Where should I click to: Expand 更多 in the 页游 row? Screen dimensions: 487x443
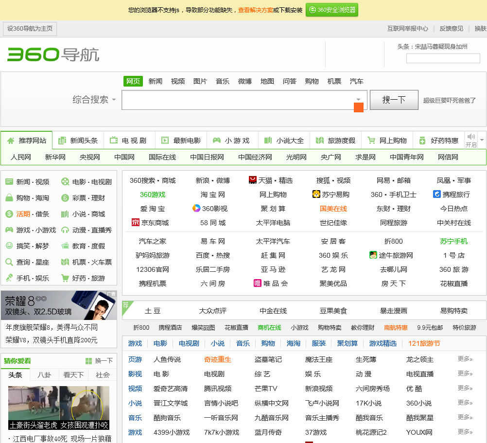(465, 359)
